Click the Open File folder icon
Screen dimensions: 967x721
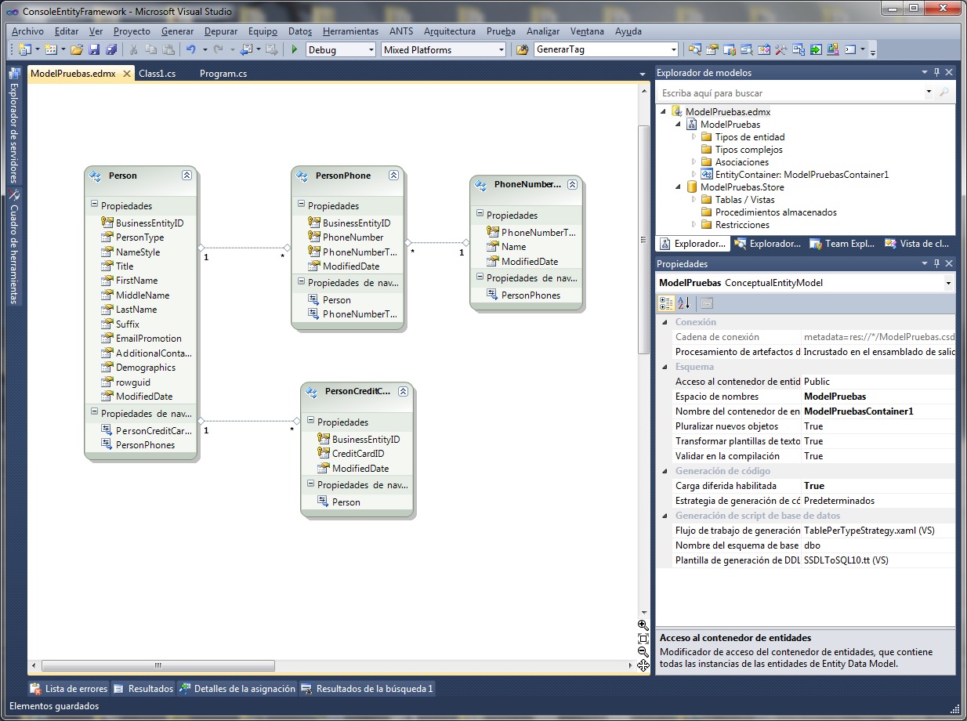77,49
